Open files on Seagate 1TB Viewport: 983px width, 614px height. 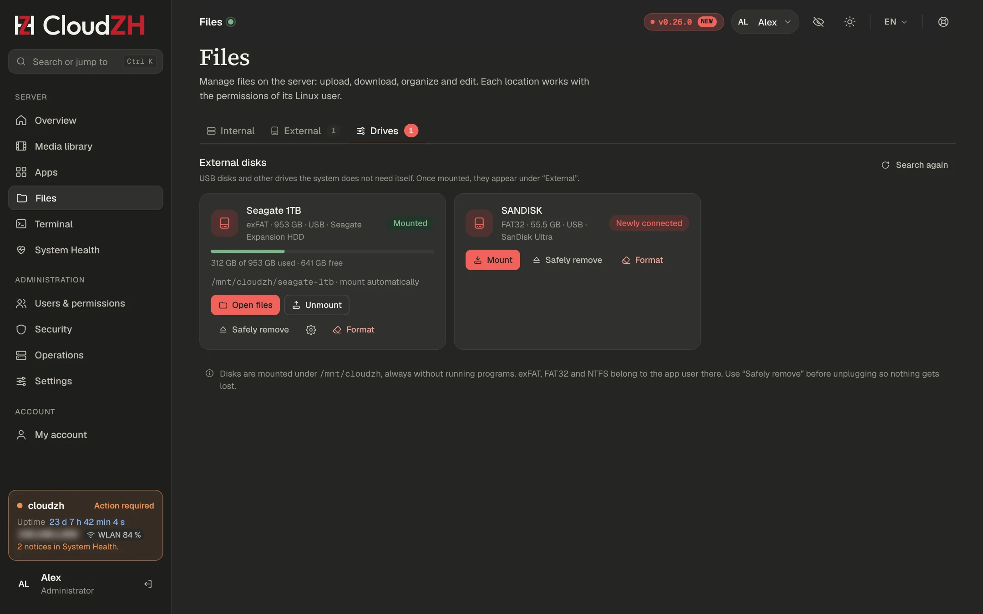click(245, 305)
